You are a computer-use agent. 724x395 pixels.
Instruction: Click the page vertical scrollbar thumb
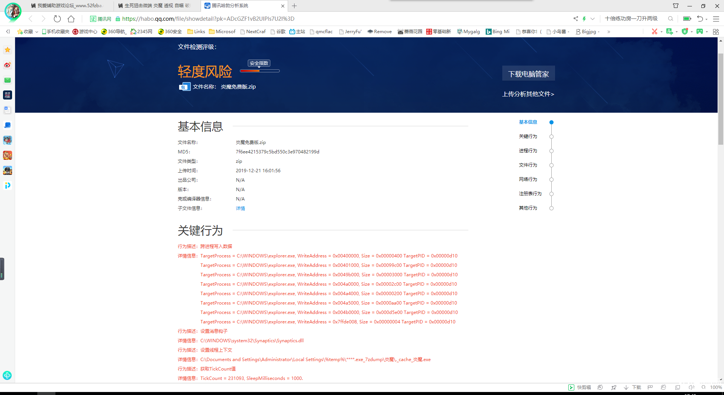(x=721, y=99)
